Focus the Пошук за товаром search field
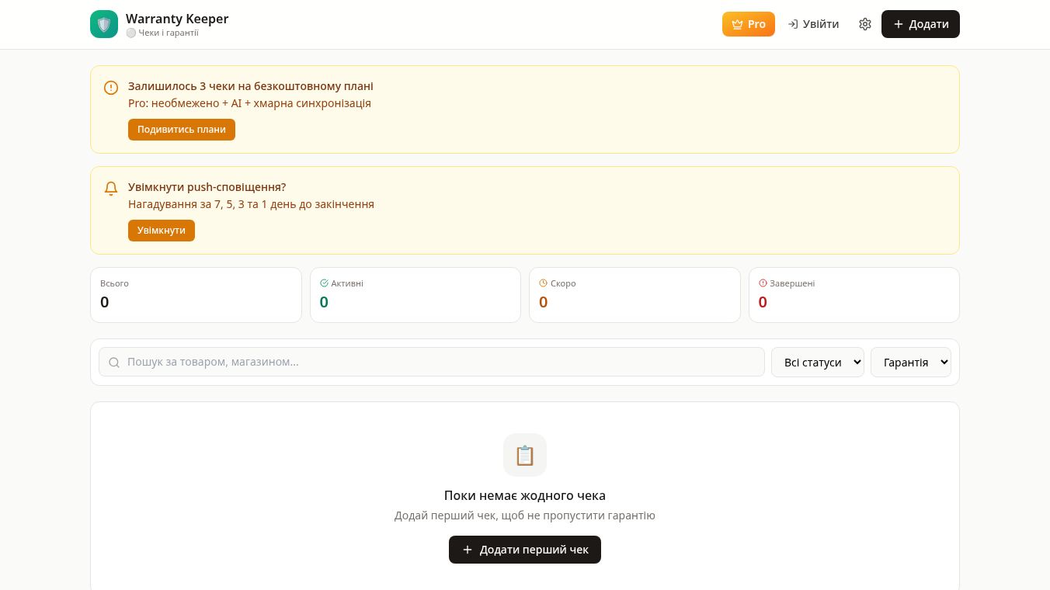This screenshot has width=1050, height=590. (432, 362)
